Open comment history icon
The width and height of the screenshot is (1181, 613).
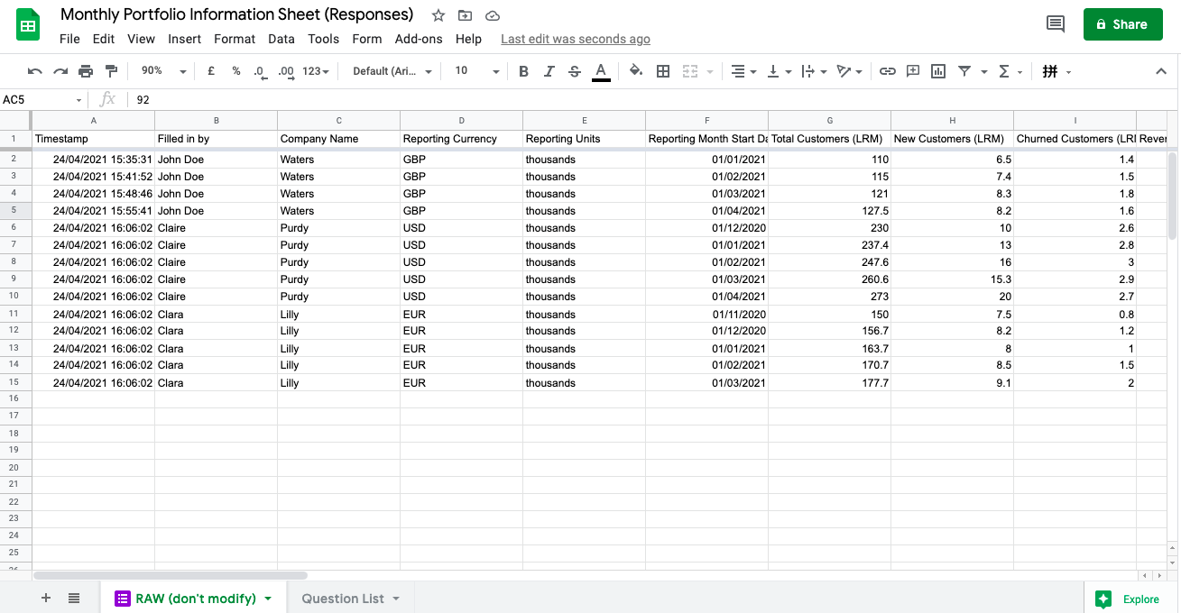(1055, 24)
